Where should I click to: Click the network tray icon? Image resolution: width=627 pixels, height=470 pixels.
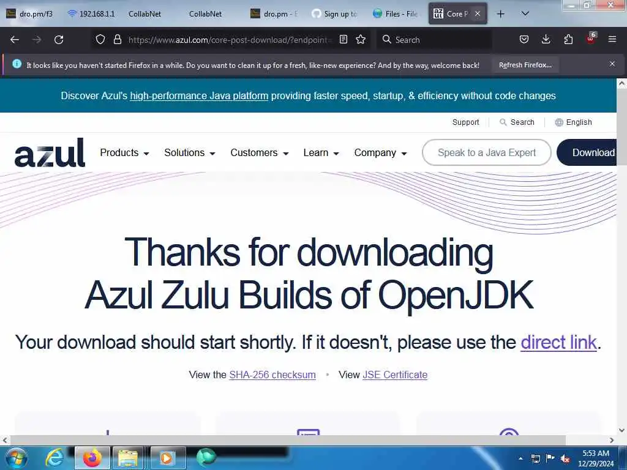[x=535, y=458]
